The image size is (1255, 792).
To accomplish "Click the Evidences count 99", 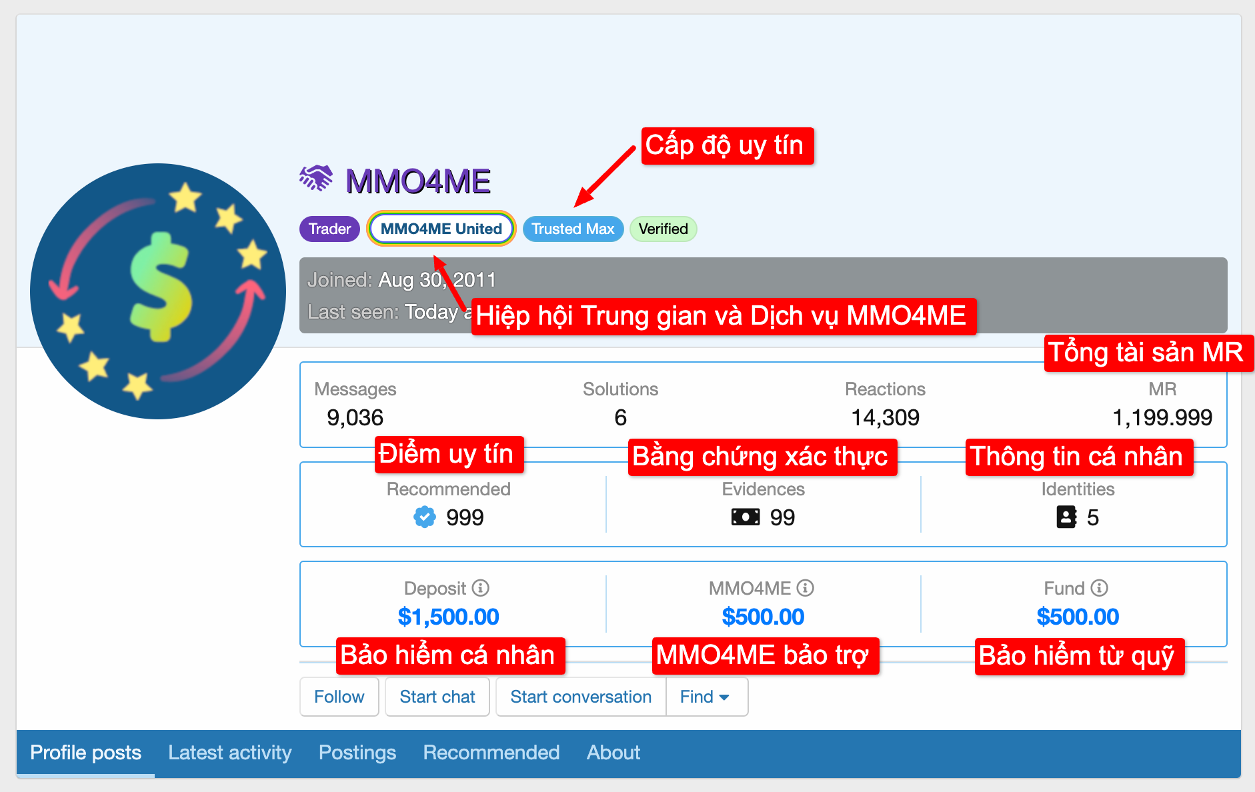I will click(x=782, y=517).
